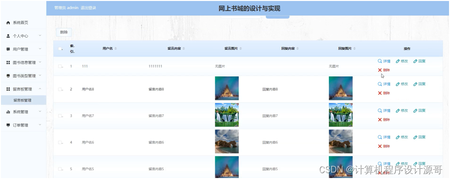Click cell text 回复内容7
Viewport: 450px width, 179px height.
[x=270, y=116]
